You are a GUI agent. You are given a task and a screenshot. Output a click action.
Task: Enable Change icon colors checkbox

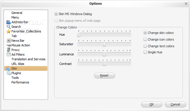point(145,39)
